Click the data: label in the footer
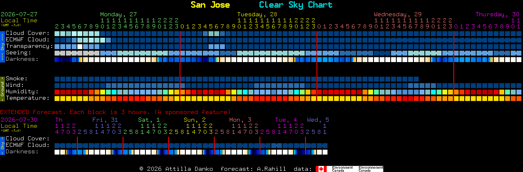523x172 pixels. click(303, 169)
